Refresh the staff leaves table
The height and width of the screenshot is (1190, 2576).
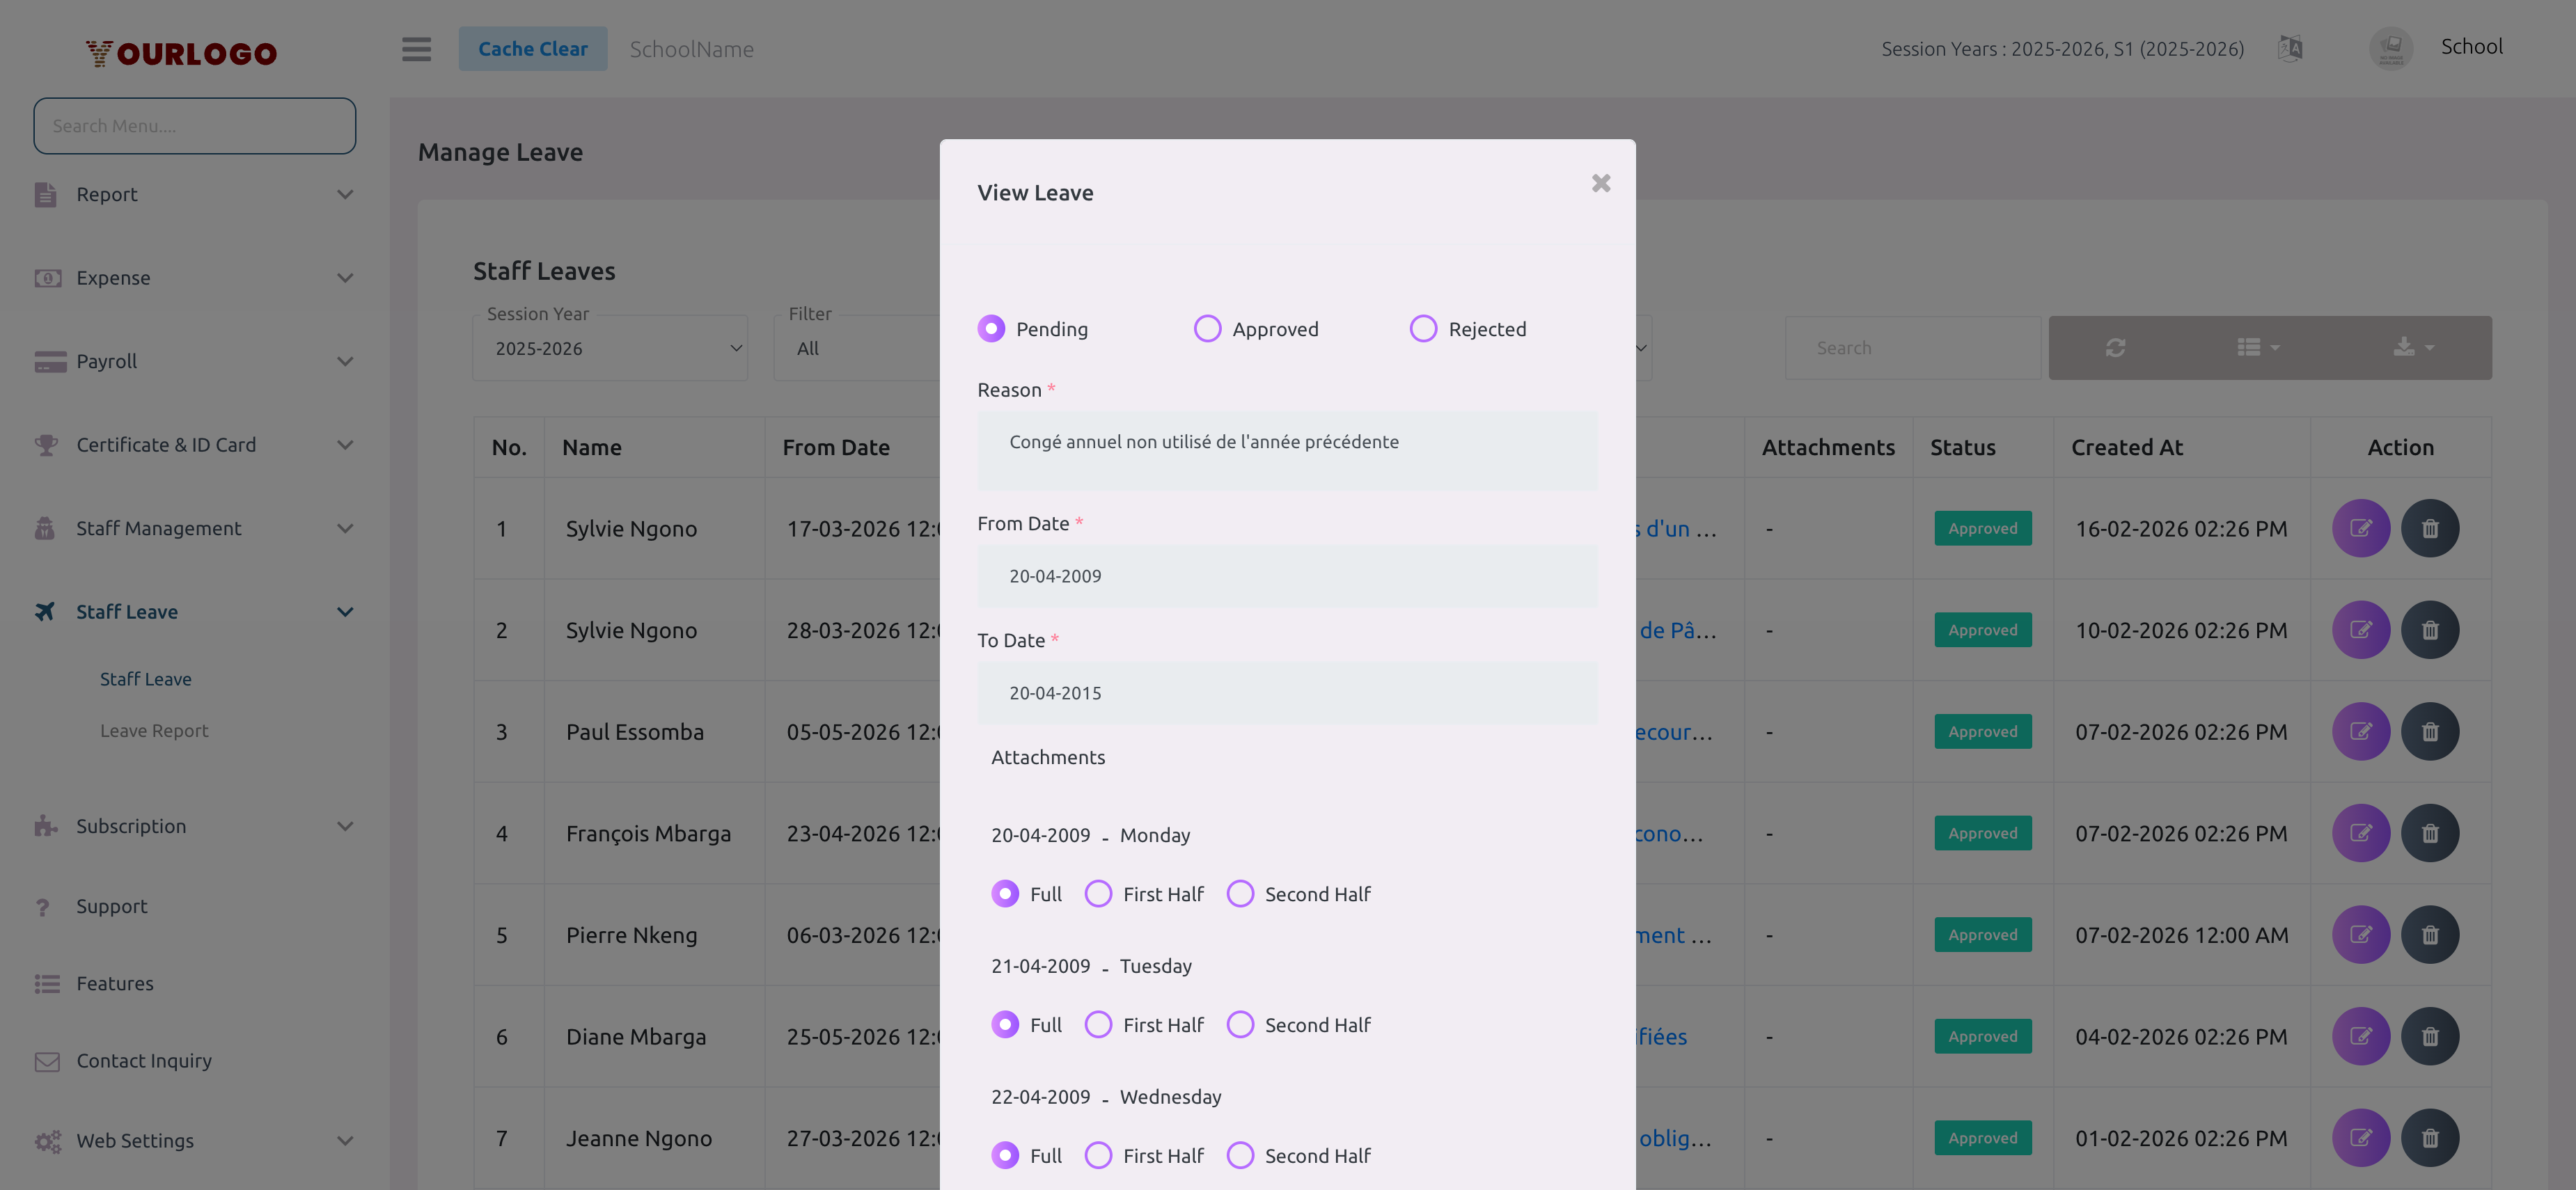tap(2116, 347)
